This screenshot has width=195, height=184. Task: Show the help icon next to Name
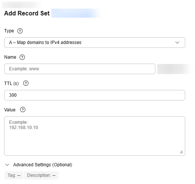pos(22,57)
